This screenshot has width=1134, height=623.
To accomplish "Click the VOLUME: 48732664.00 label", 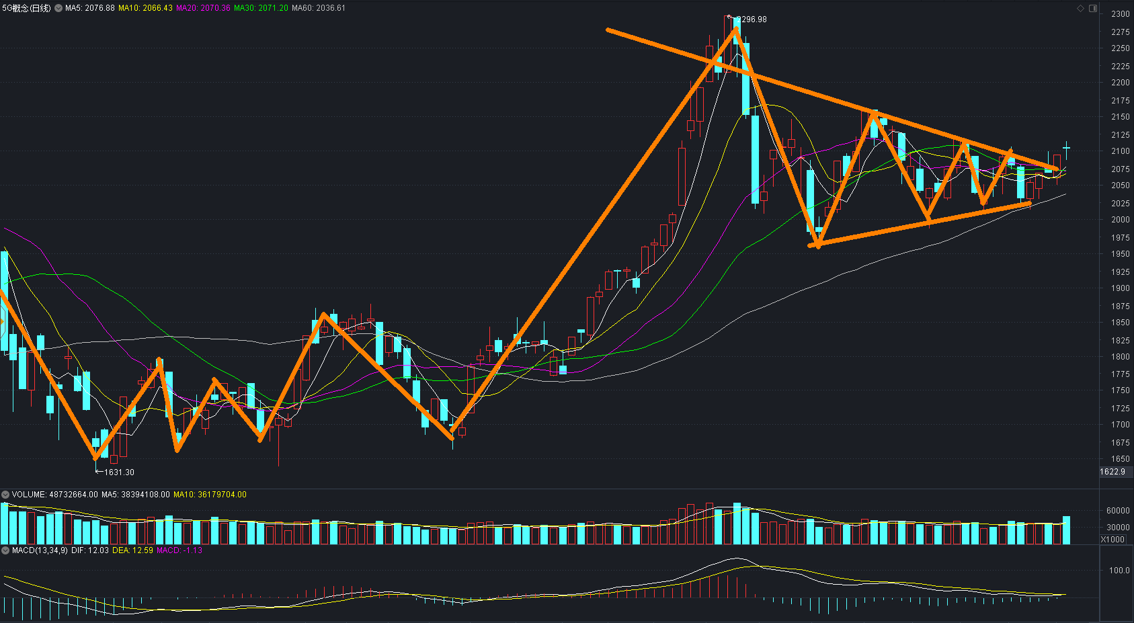I will 55,495.
